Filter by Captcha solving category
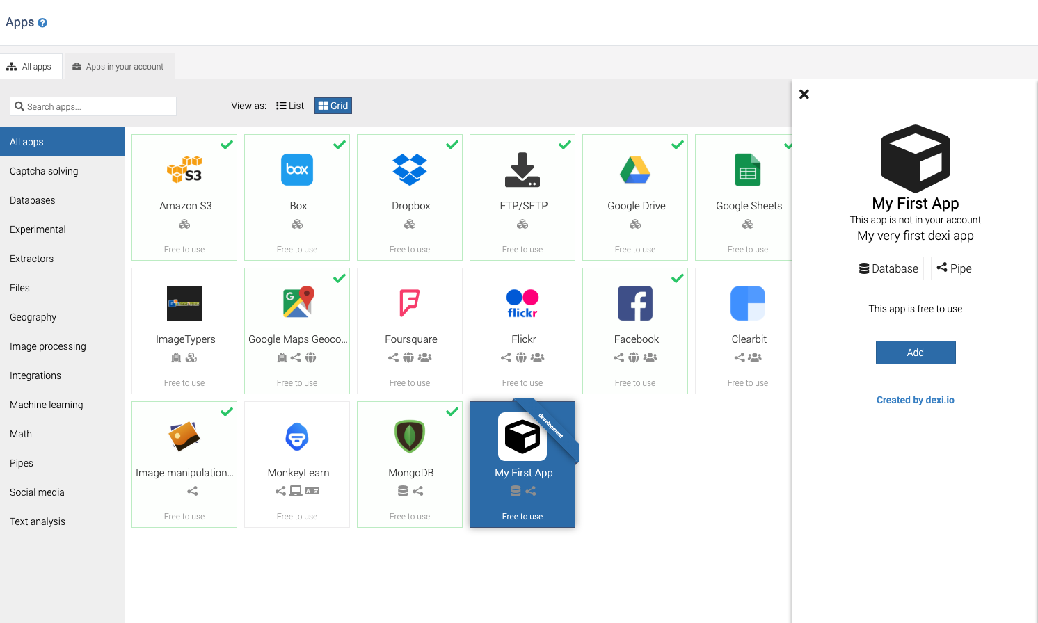Screen dimensions: 1038x623 [63, 171]
